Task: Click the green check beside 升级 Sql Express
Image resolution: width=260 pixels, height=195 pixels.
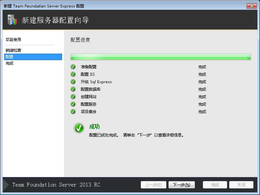Action: pyautogui.click(x=73, y=82)
